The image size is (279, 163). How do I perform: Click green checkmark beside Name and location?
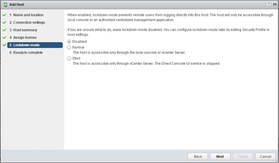(x=4, y=15)
